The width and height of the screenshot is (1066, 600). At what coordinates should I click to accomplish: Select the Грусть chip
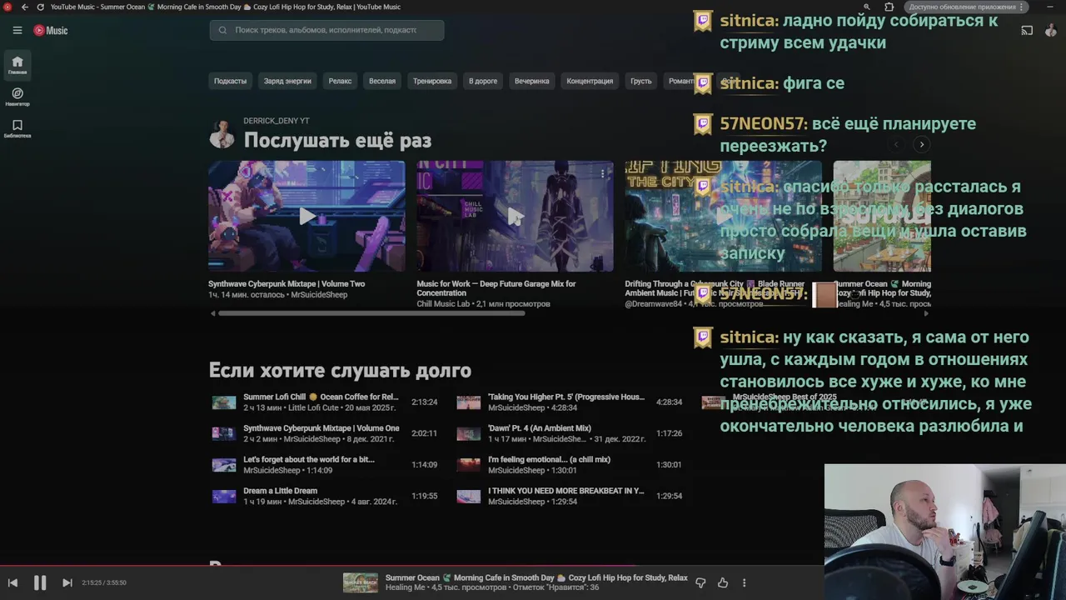point(641,81)
